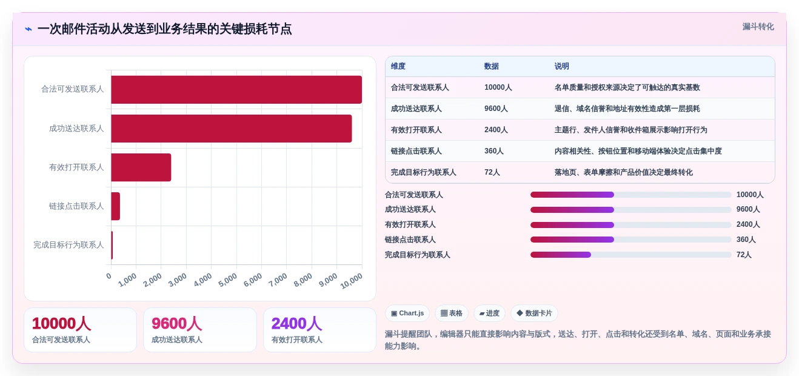The width and height of the screenshot is (799, 376).
Task: Click the 漏斗转化 label in header
Action: (758, 27)
